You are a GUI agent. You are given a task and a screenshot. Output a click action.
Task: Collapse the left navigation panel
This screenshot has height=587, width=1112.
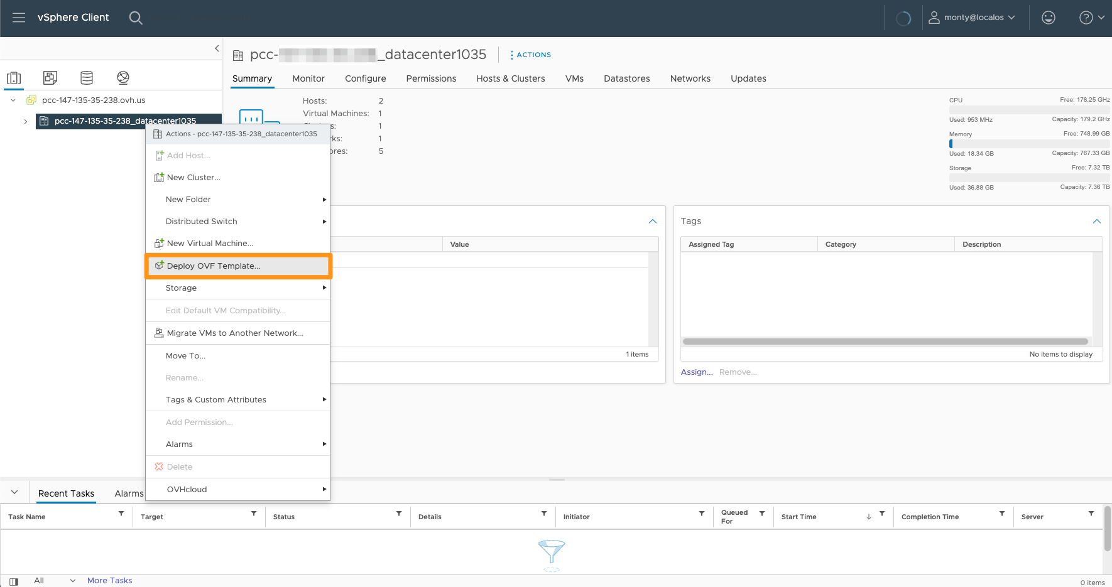(217, 48)
